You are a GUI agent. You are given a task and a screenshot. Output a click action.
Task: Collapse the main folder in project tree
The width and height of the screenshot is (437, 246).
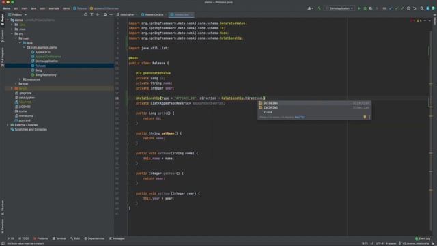click(16, 38)
